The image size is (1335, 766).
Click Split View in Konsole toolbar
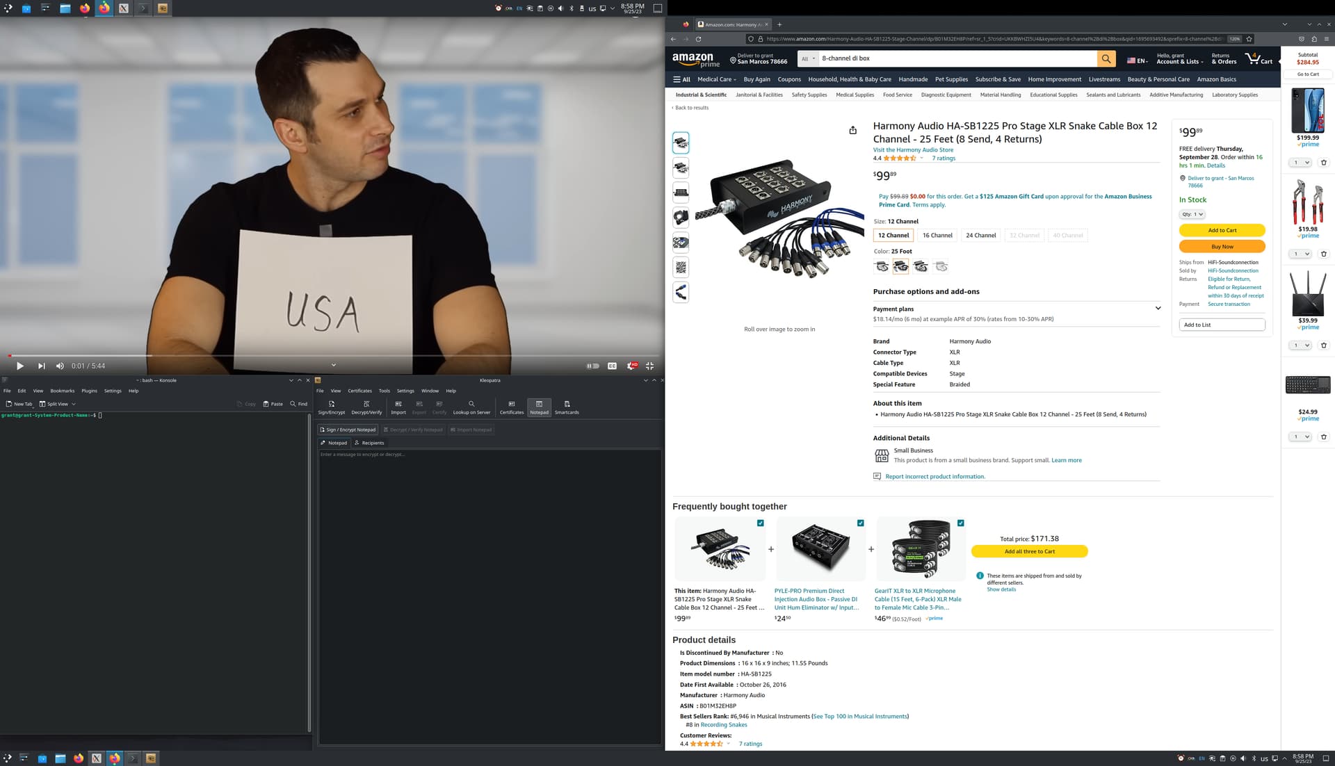(x=54, y=404)
